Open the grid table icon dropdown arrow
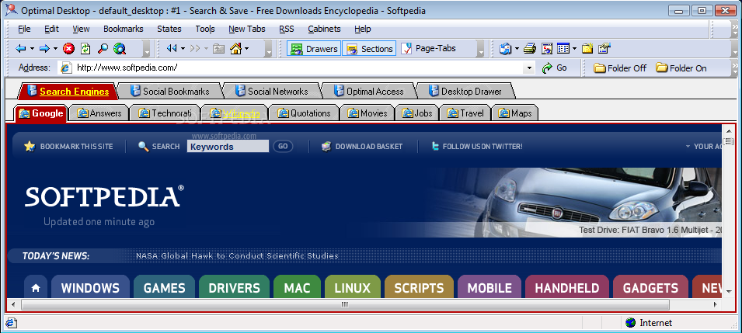 tap(574, 48)
